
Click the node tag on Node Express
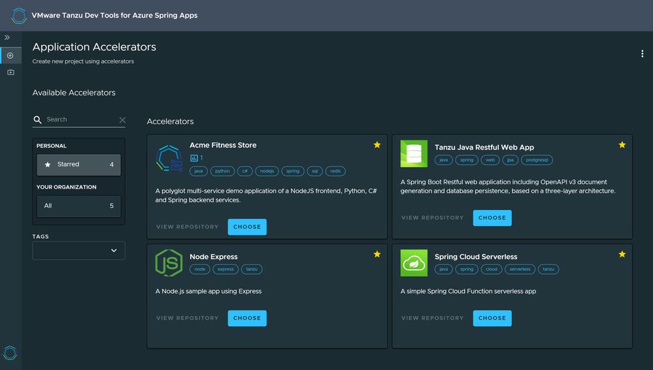[200, 270]
